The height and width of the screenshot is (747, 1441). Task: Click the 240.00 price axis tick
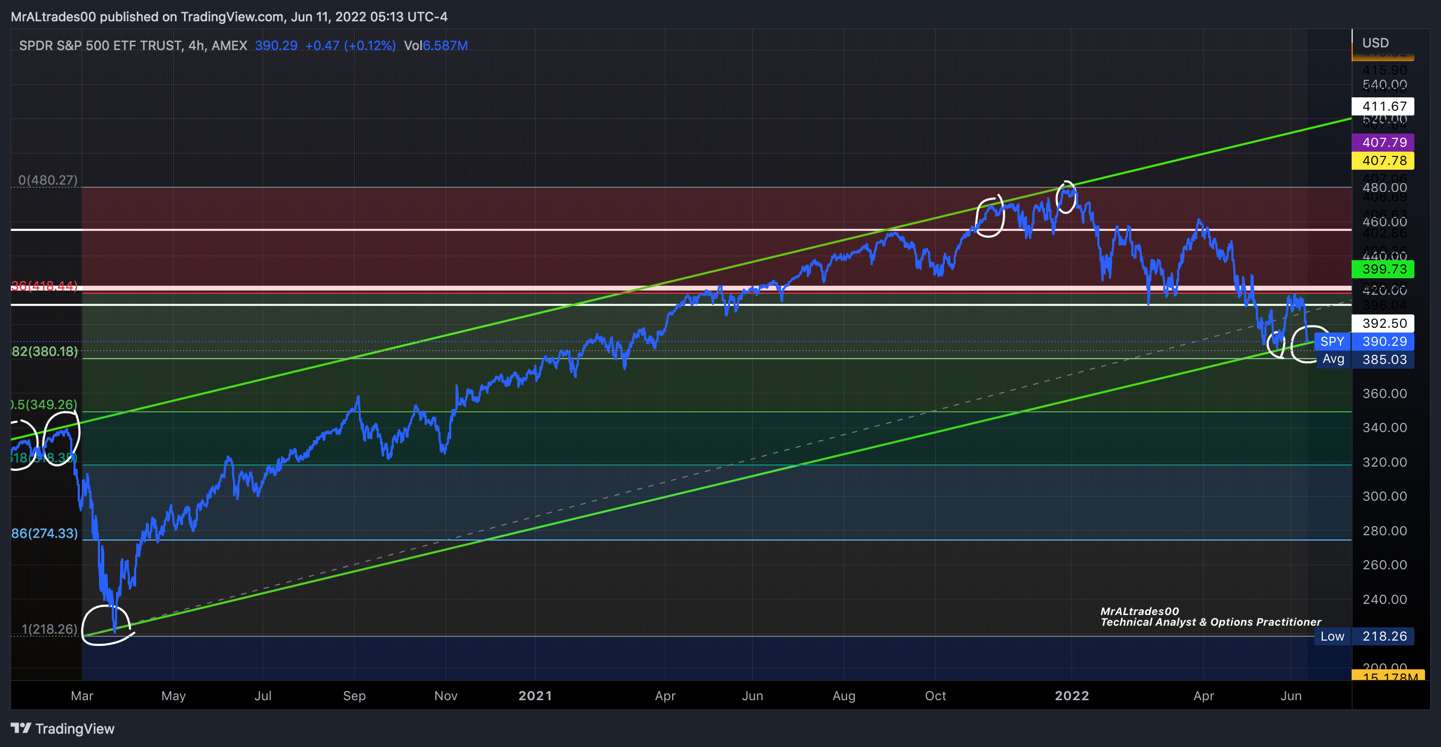pyautogui.click(x=1385, y=600)
